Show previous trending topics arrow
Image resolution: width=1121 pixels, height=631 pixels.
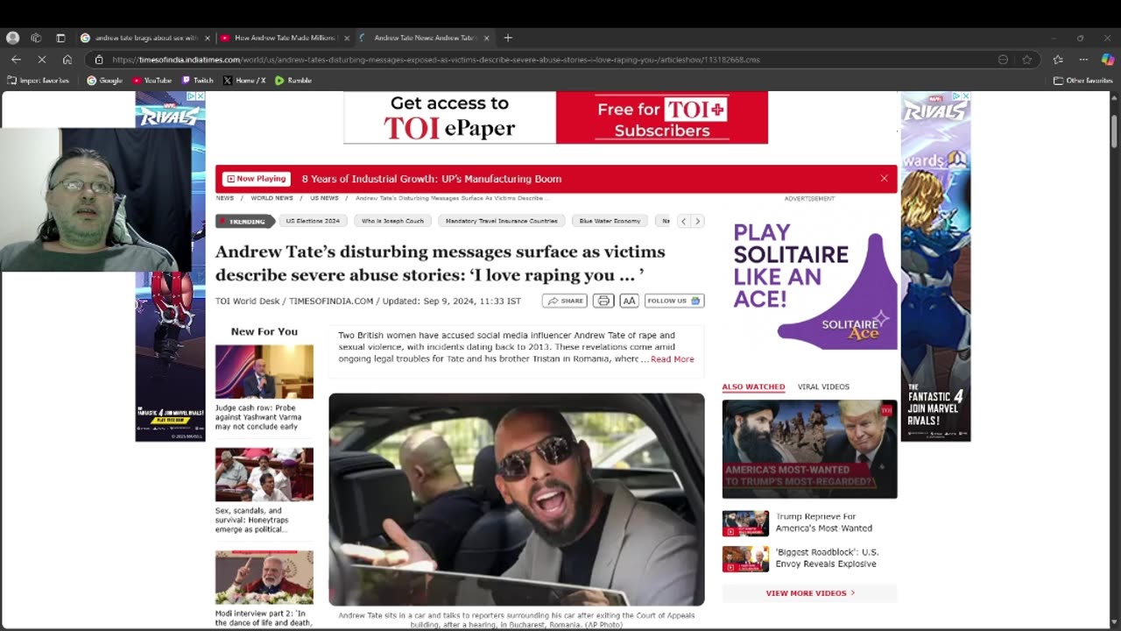coord(684,221)
